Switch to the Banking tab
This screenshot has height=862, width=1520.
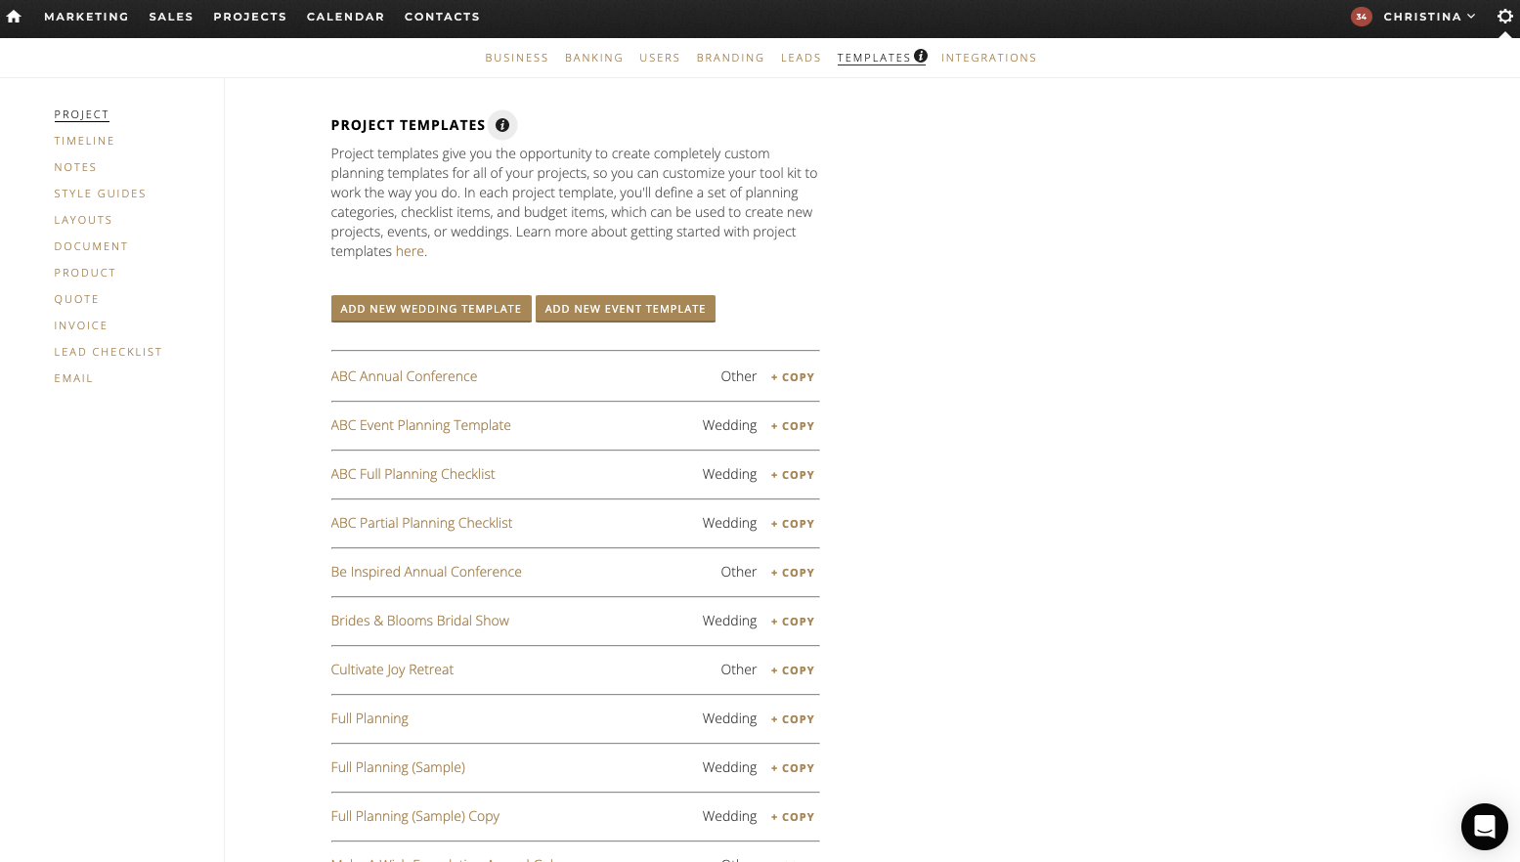(593, 58)
